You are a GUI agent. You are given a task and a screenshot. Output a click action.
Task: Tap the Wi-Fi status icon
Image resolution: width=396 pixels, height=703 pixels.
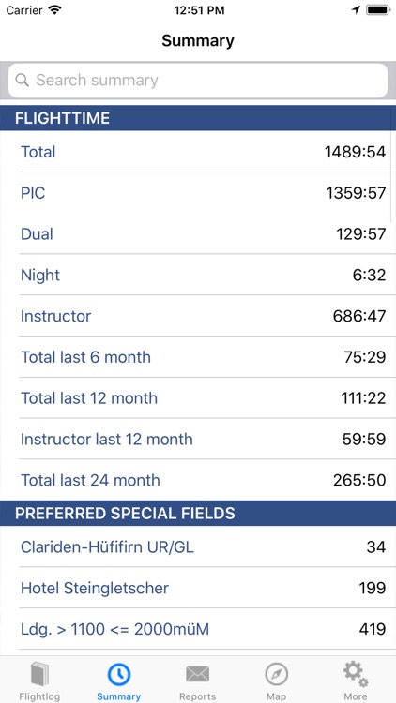click(54, 10)
